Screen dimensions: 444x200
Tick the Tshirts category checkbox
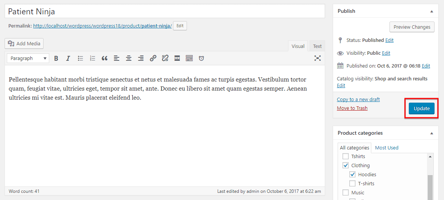pyautogui.click(x=345, y=156)
